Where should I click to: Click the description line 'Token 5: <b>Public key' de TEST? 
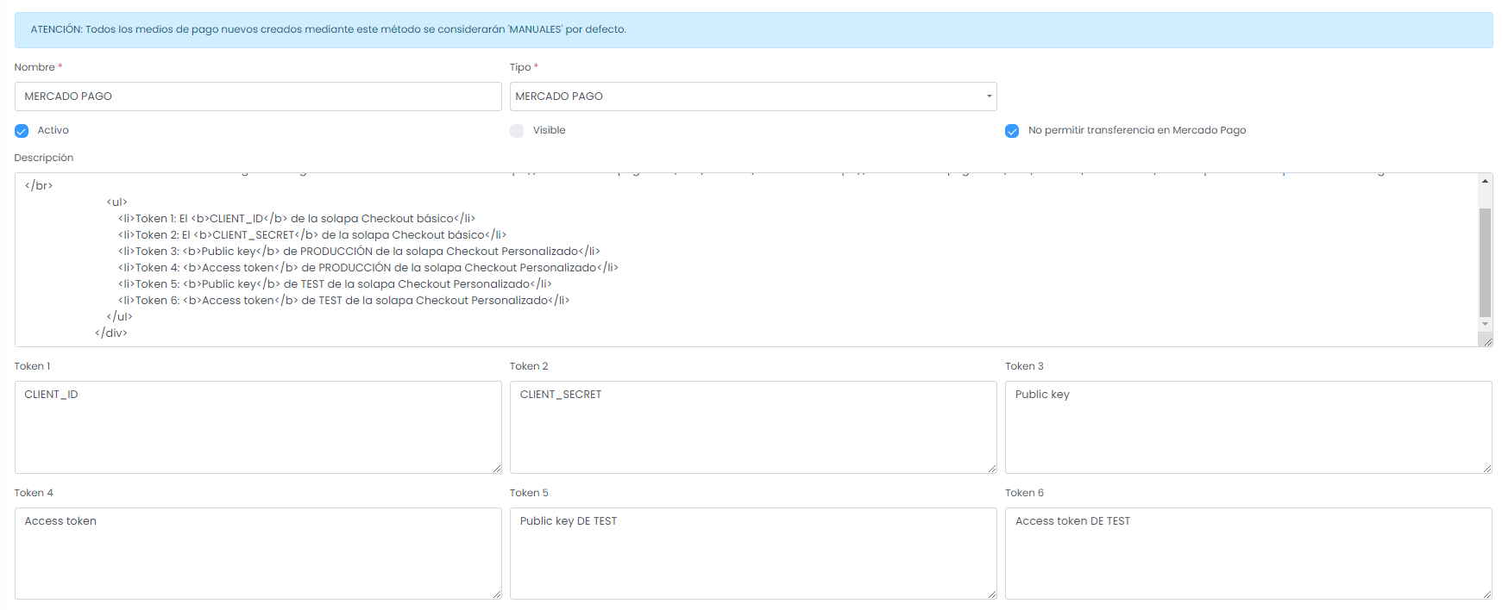click(x=335, y=284)
